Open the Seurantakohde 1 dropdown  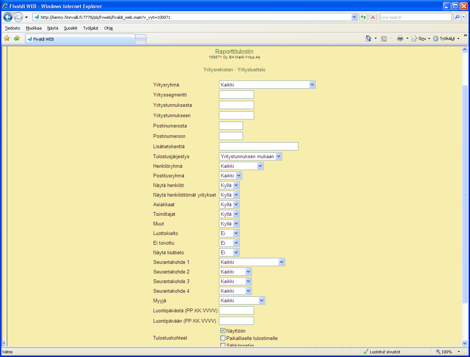point(252,262)
